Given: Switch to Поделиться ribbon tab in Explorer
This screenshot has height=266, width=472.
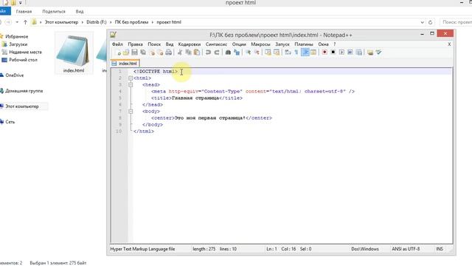Looking at the screenshot, I should click(54, 12).
